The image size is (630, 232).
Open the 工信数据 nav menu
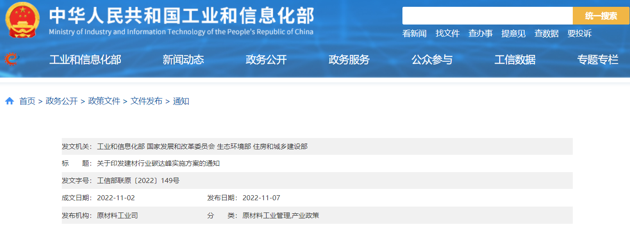tap(515, 59)
